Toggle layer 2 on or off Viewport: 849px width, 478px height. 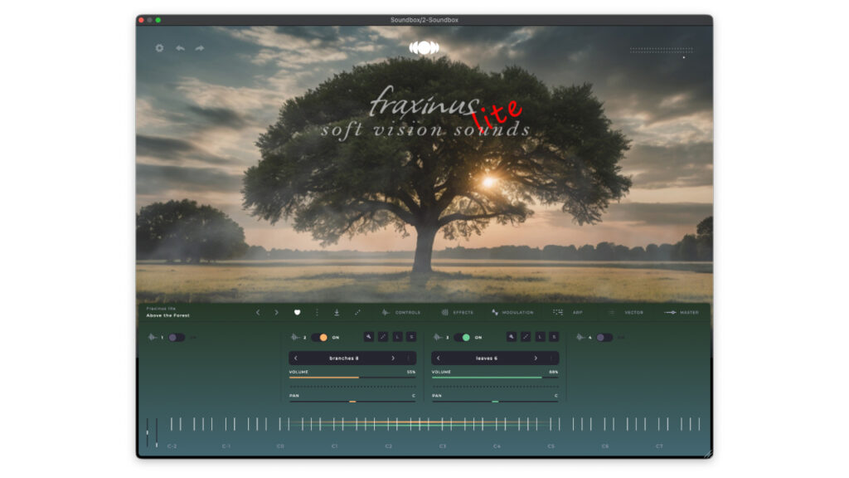pyautogui.click(x=318, y=337)
